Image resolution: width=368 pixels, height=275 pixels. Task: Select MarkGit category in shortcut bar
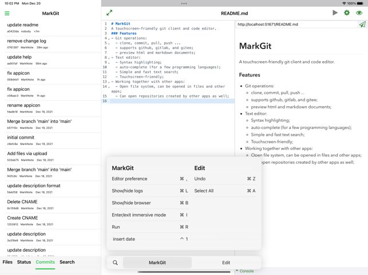point(157,262)
